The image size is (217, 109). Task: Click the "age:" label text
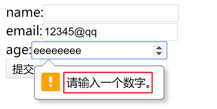(19, 50)
